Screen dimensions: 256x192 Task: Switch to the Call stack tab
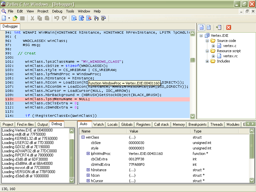pos(161,124)
